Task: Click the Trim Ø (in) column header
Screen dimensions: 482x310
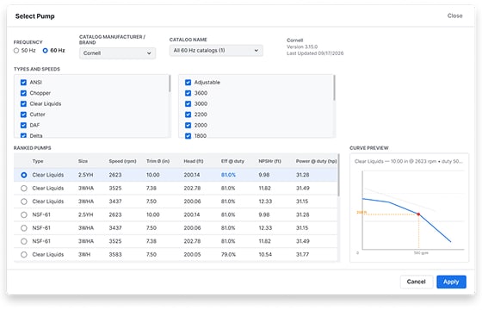Action: [158, 161]
